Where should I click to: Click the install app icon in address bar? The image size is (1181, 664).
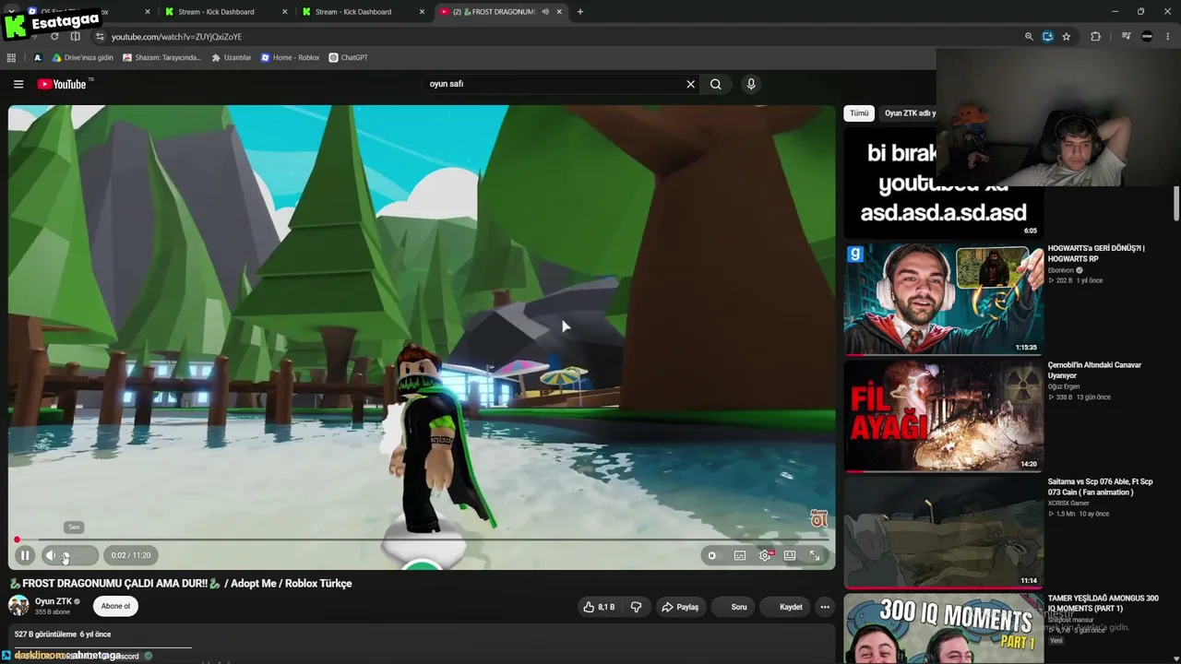click(1047, 37)
